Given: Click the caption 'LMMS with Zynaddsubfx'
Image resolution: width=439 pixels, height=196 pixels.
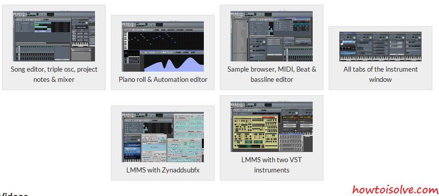Looking at the screenshot, I should (x=163, y=170).
